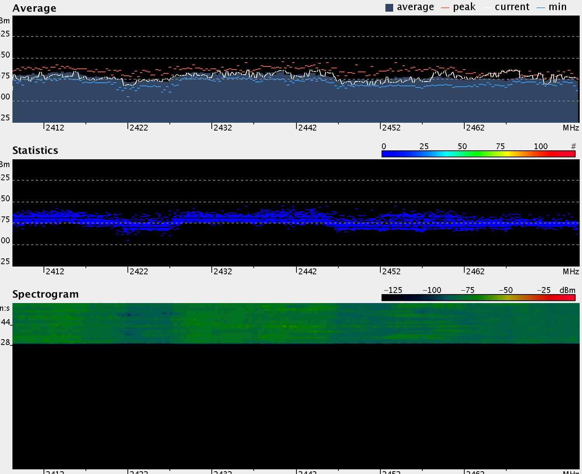This screenshot has width=582, height=474.
Task: Click the 2412 tick label under Average chart
Action: pos(55,128)
